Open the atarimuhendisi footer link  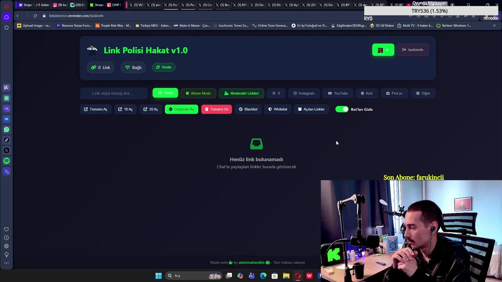point(251,262)
